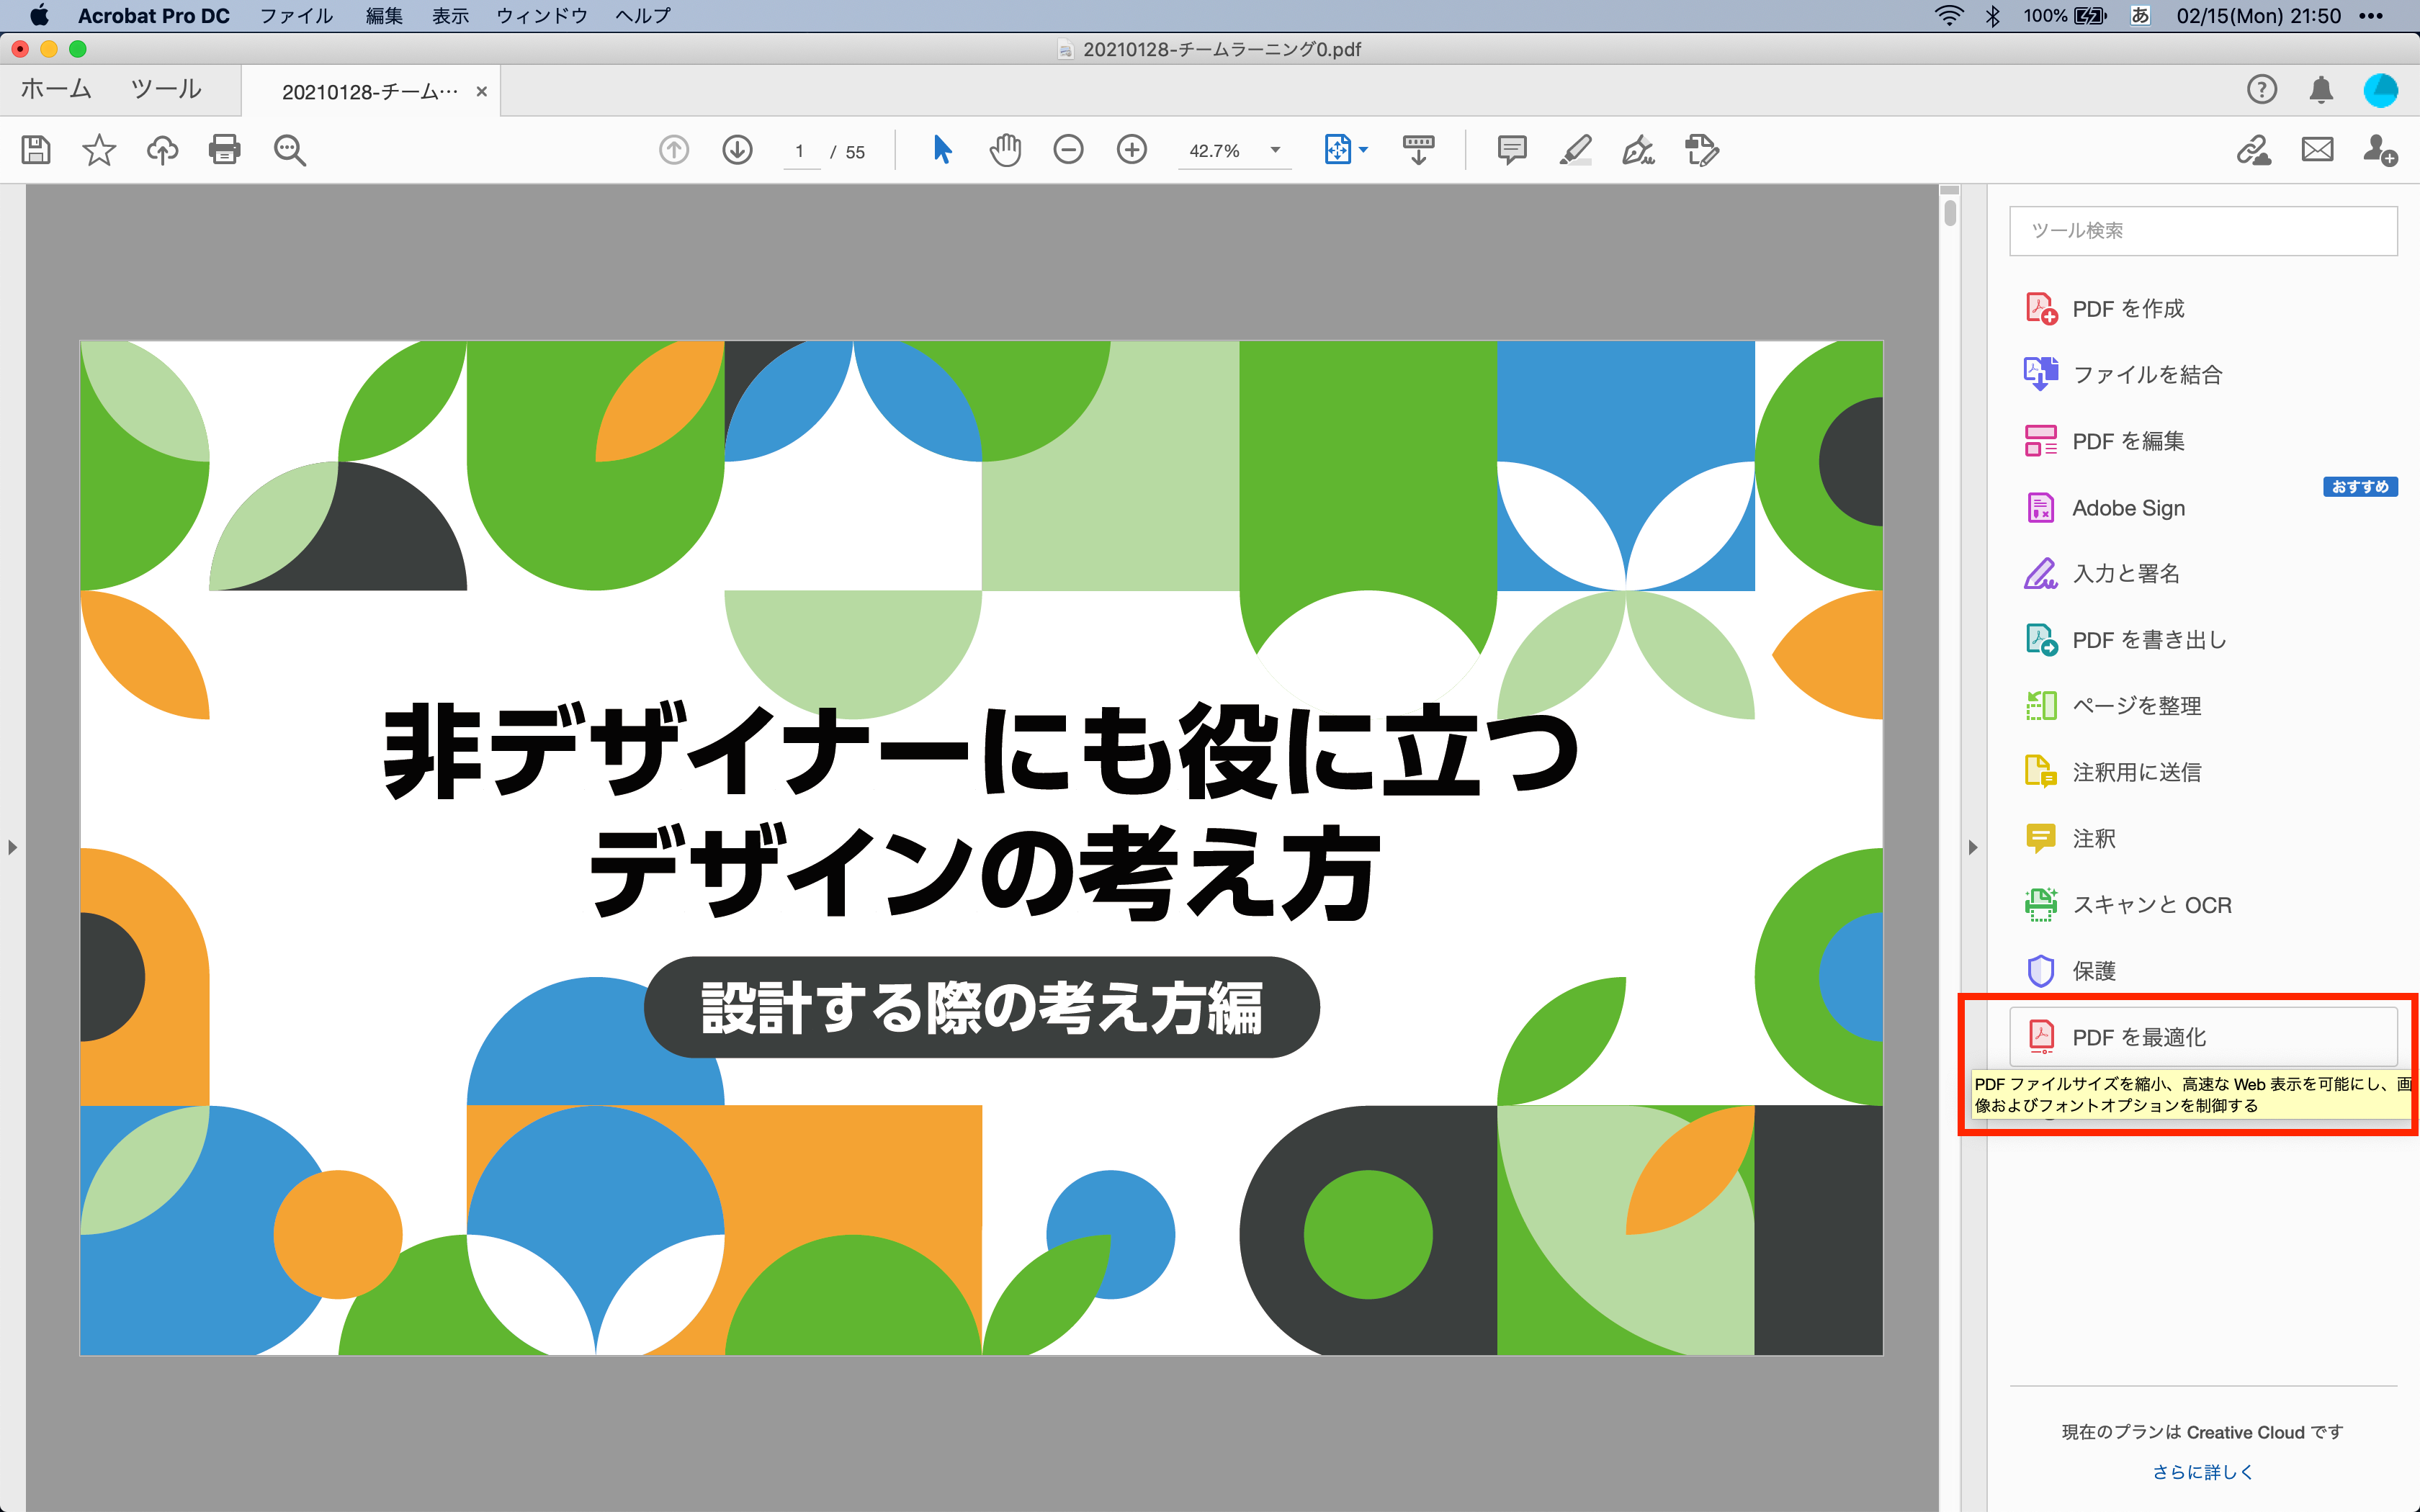Open the 保護 protection tool
Viewport: 2420px width, 1512px height.
click(x=2095, y=970)
